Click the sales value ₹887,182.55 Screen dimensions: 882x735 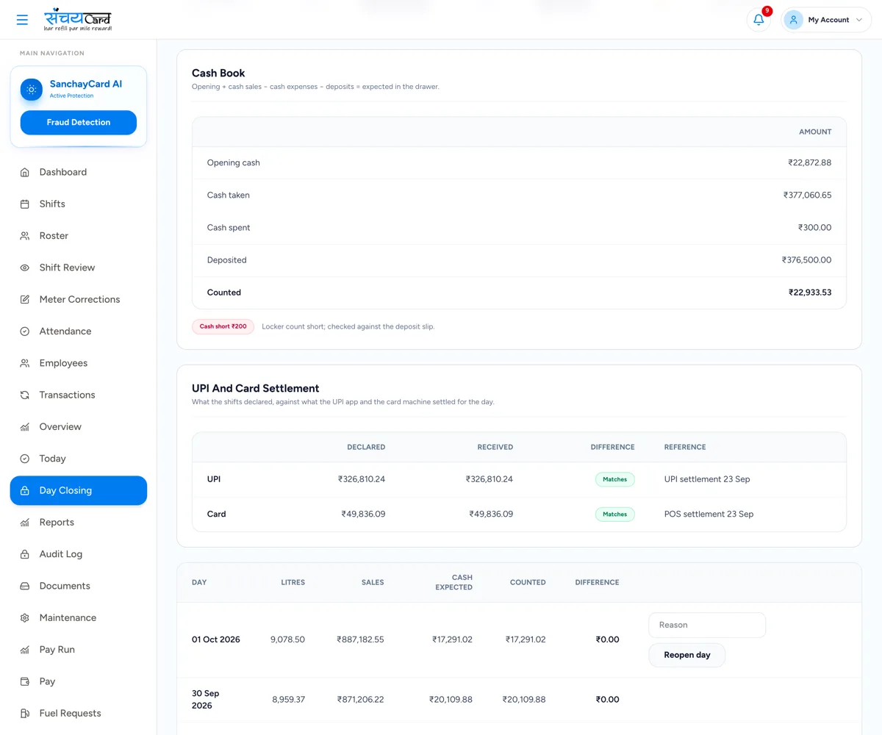coord(360,639)
